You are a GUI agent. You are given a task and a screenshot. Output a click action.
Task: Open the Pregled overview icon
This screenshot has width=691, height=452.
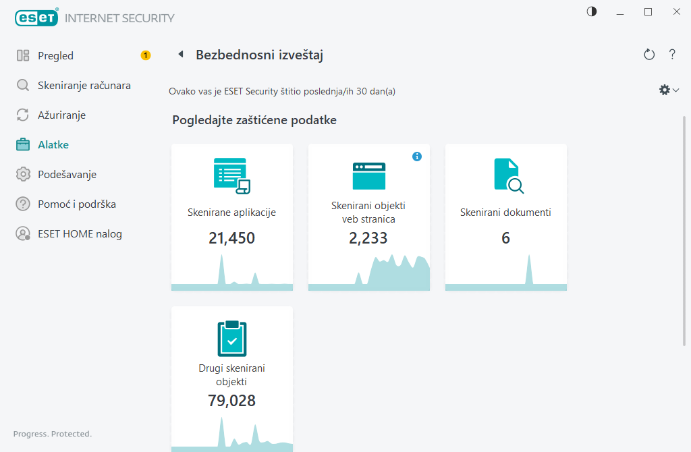(x=23, y=55)
